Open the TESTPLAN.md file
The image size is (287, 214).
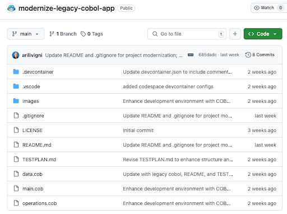(39, 160)
